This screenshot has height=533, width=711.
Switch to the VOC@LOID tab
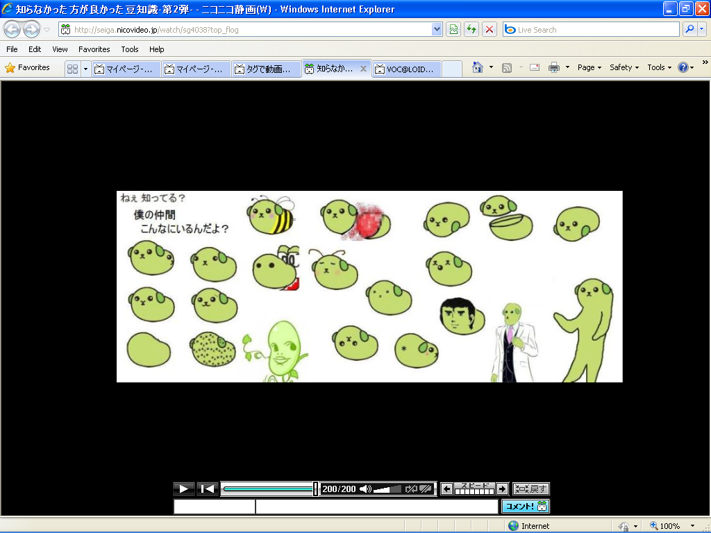[x=406, y=69]
